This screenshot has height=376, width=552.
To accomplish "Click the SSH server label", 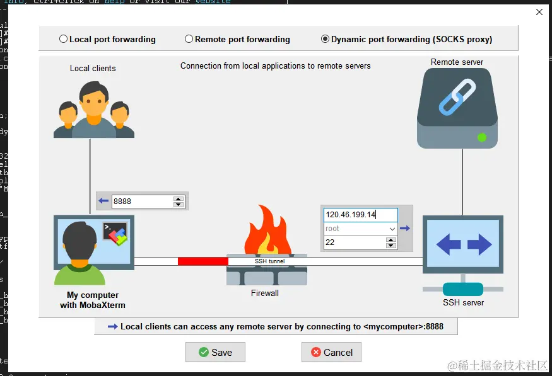I will 463,302.
